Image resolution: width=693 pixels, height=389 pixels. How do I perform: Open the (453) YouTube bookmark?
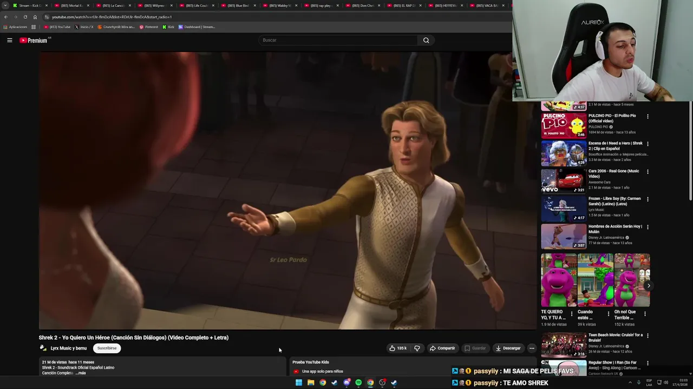pos(57,27)
